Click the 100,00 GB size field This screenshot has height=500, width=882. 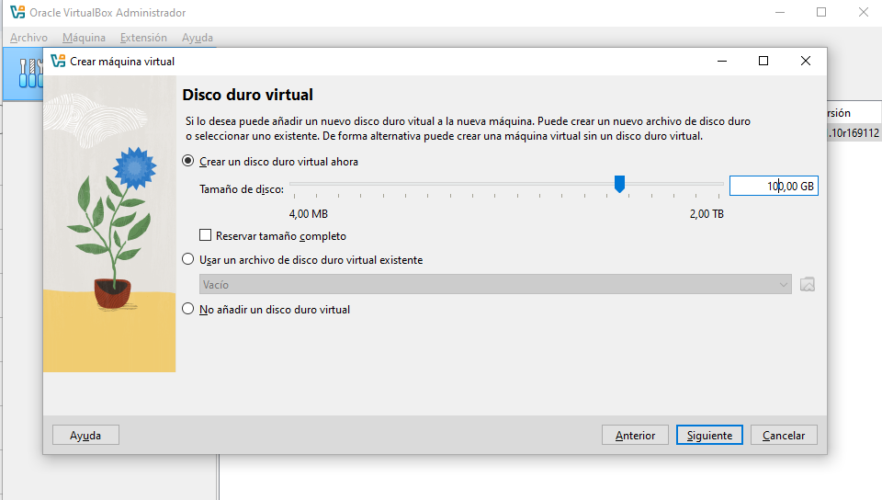(774, 187)
